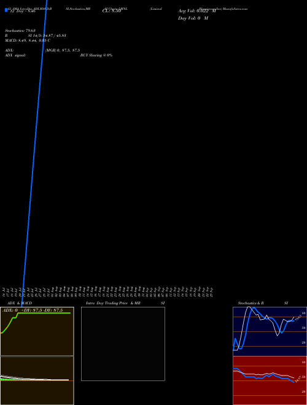Click the green ADX line in the ADX panel

(44, 313)
